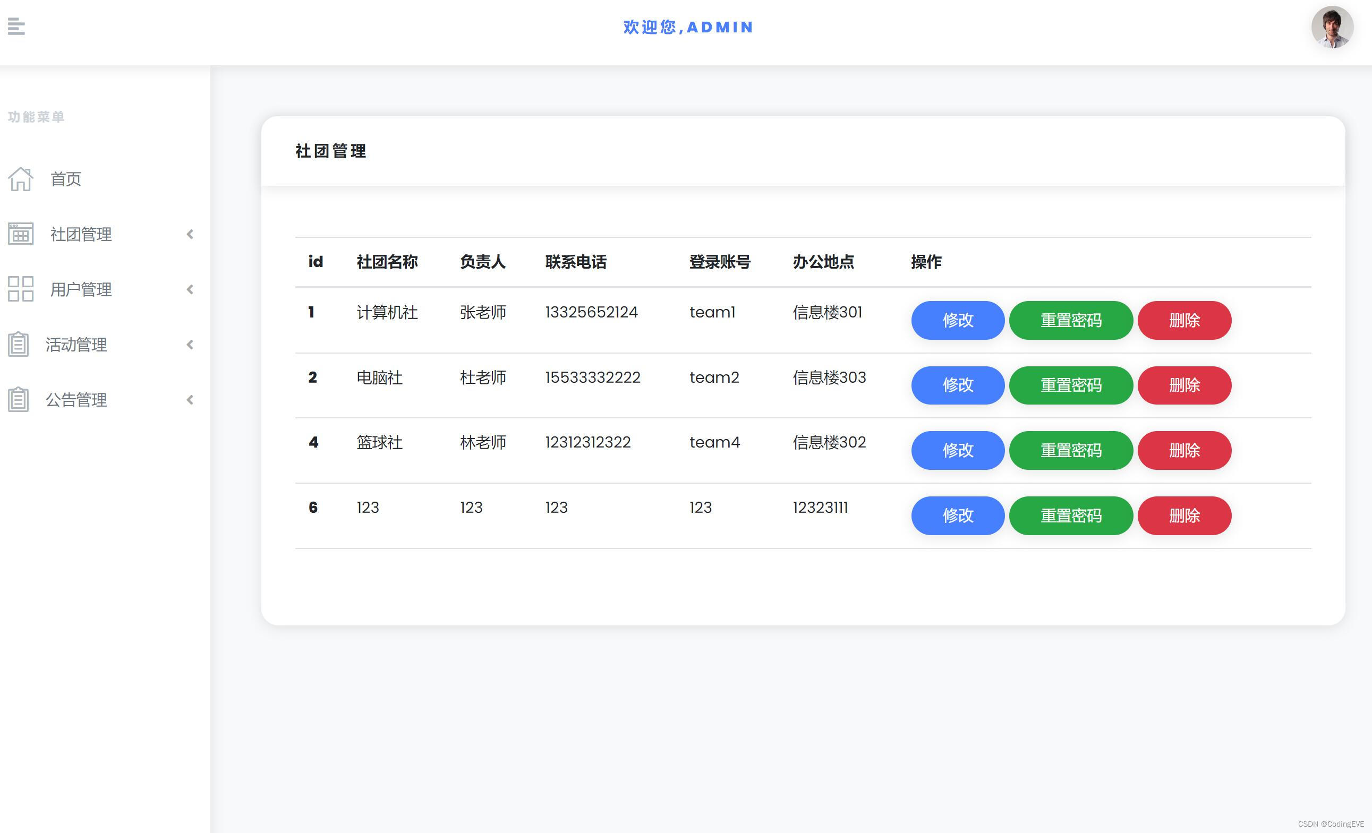This screenshot has width=1372, height=833.
Task: Click the clipboard icon beside 活动管理
Action: click(19, 345)
